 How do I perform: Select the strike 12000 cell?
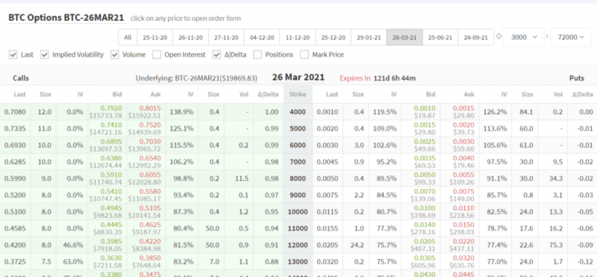pos(298,245)
